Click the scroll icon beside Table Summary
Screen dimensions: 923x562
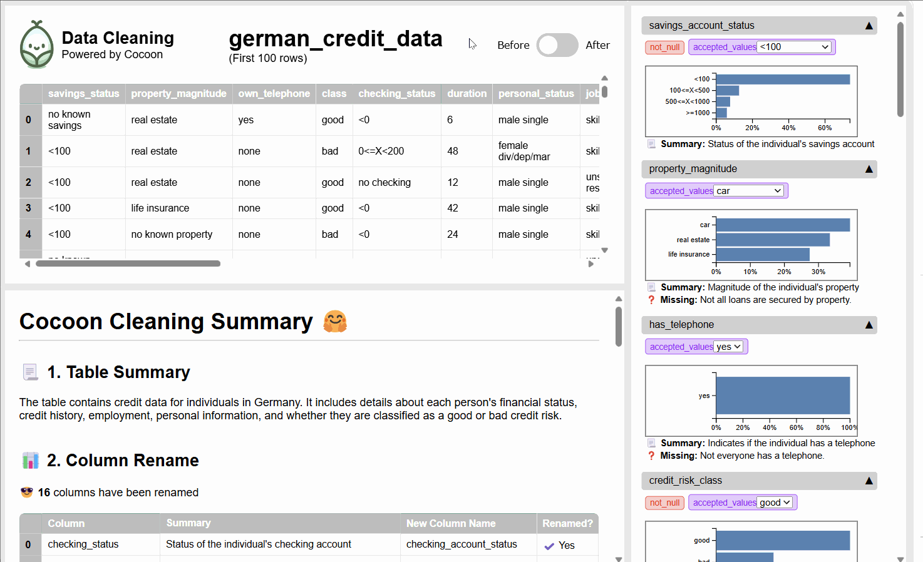(30, 372)
